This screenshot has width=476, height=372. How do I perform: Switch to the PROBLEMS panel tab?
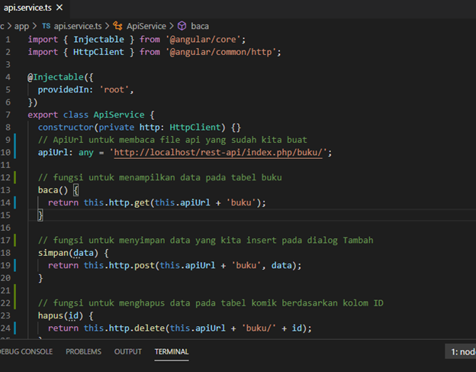click(x=83, y=351)
